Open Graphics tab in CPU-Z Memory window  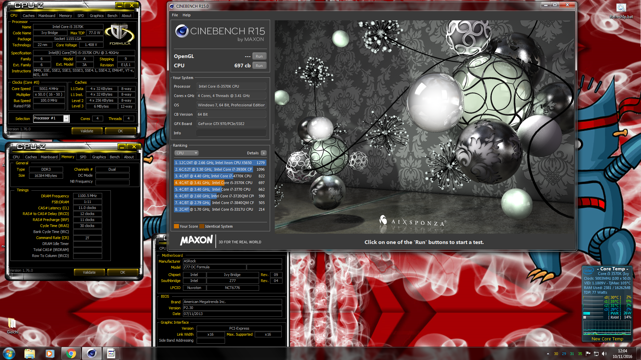tap(99, 157)
